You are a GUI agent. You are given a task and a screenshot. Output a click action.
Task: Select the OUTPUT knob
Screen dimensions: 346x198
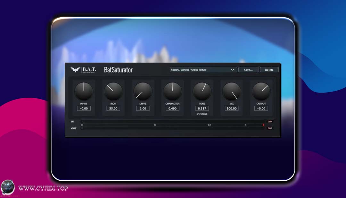tap(261, 91)
